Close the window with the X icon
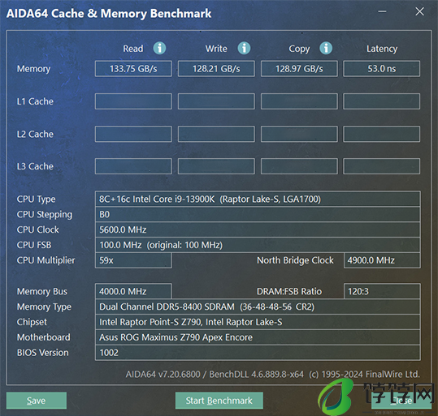This screenshot has height=416, width=438. 419,11
